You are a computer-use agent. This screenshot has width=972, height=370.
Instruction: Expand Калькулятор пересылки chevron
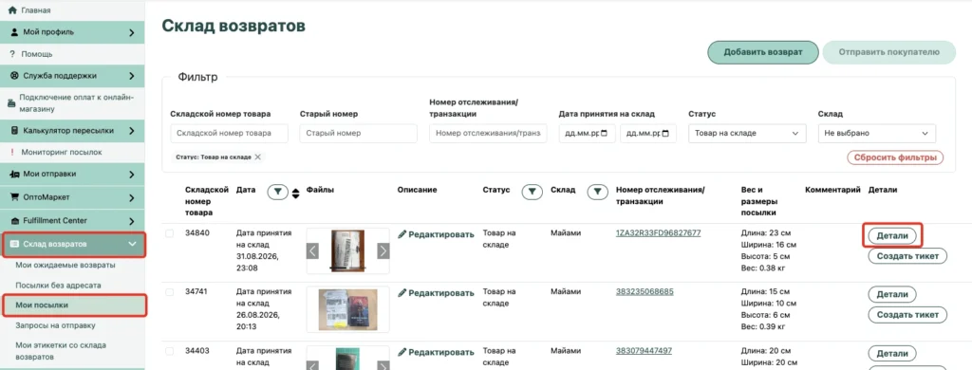pyautogui.click(x=131, y=131)
